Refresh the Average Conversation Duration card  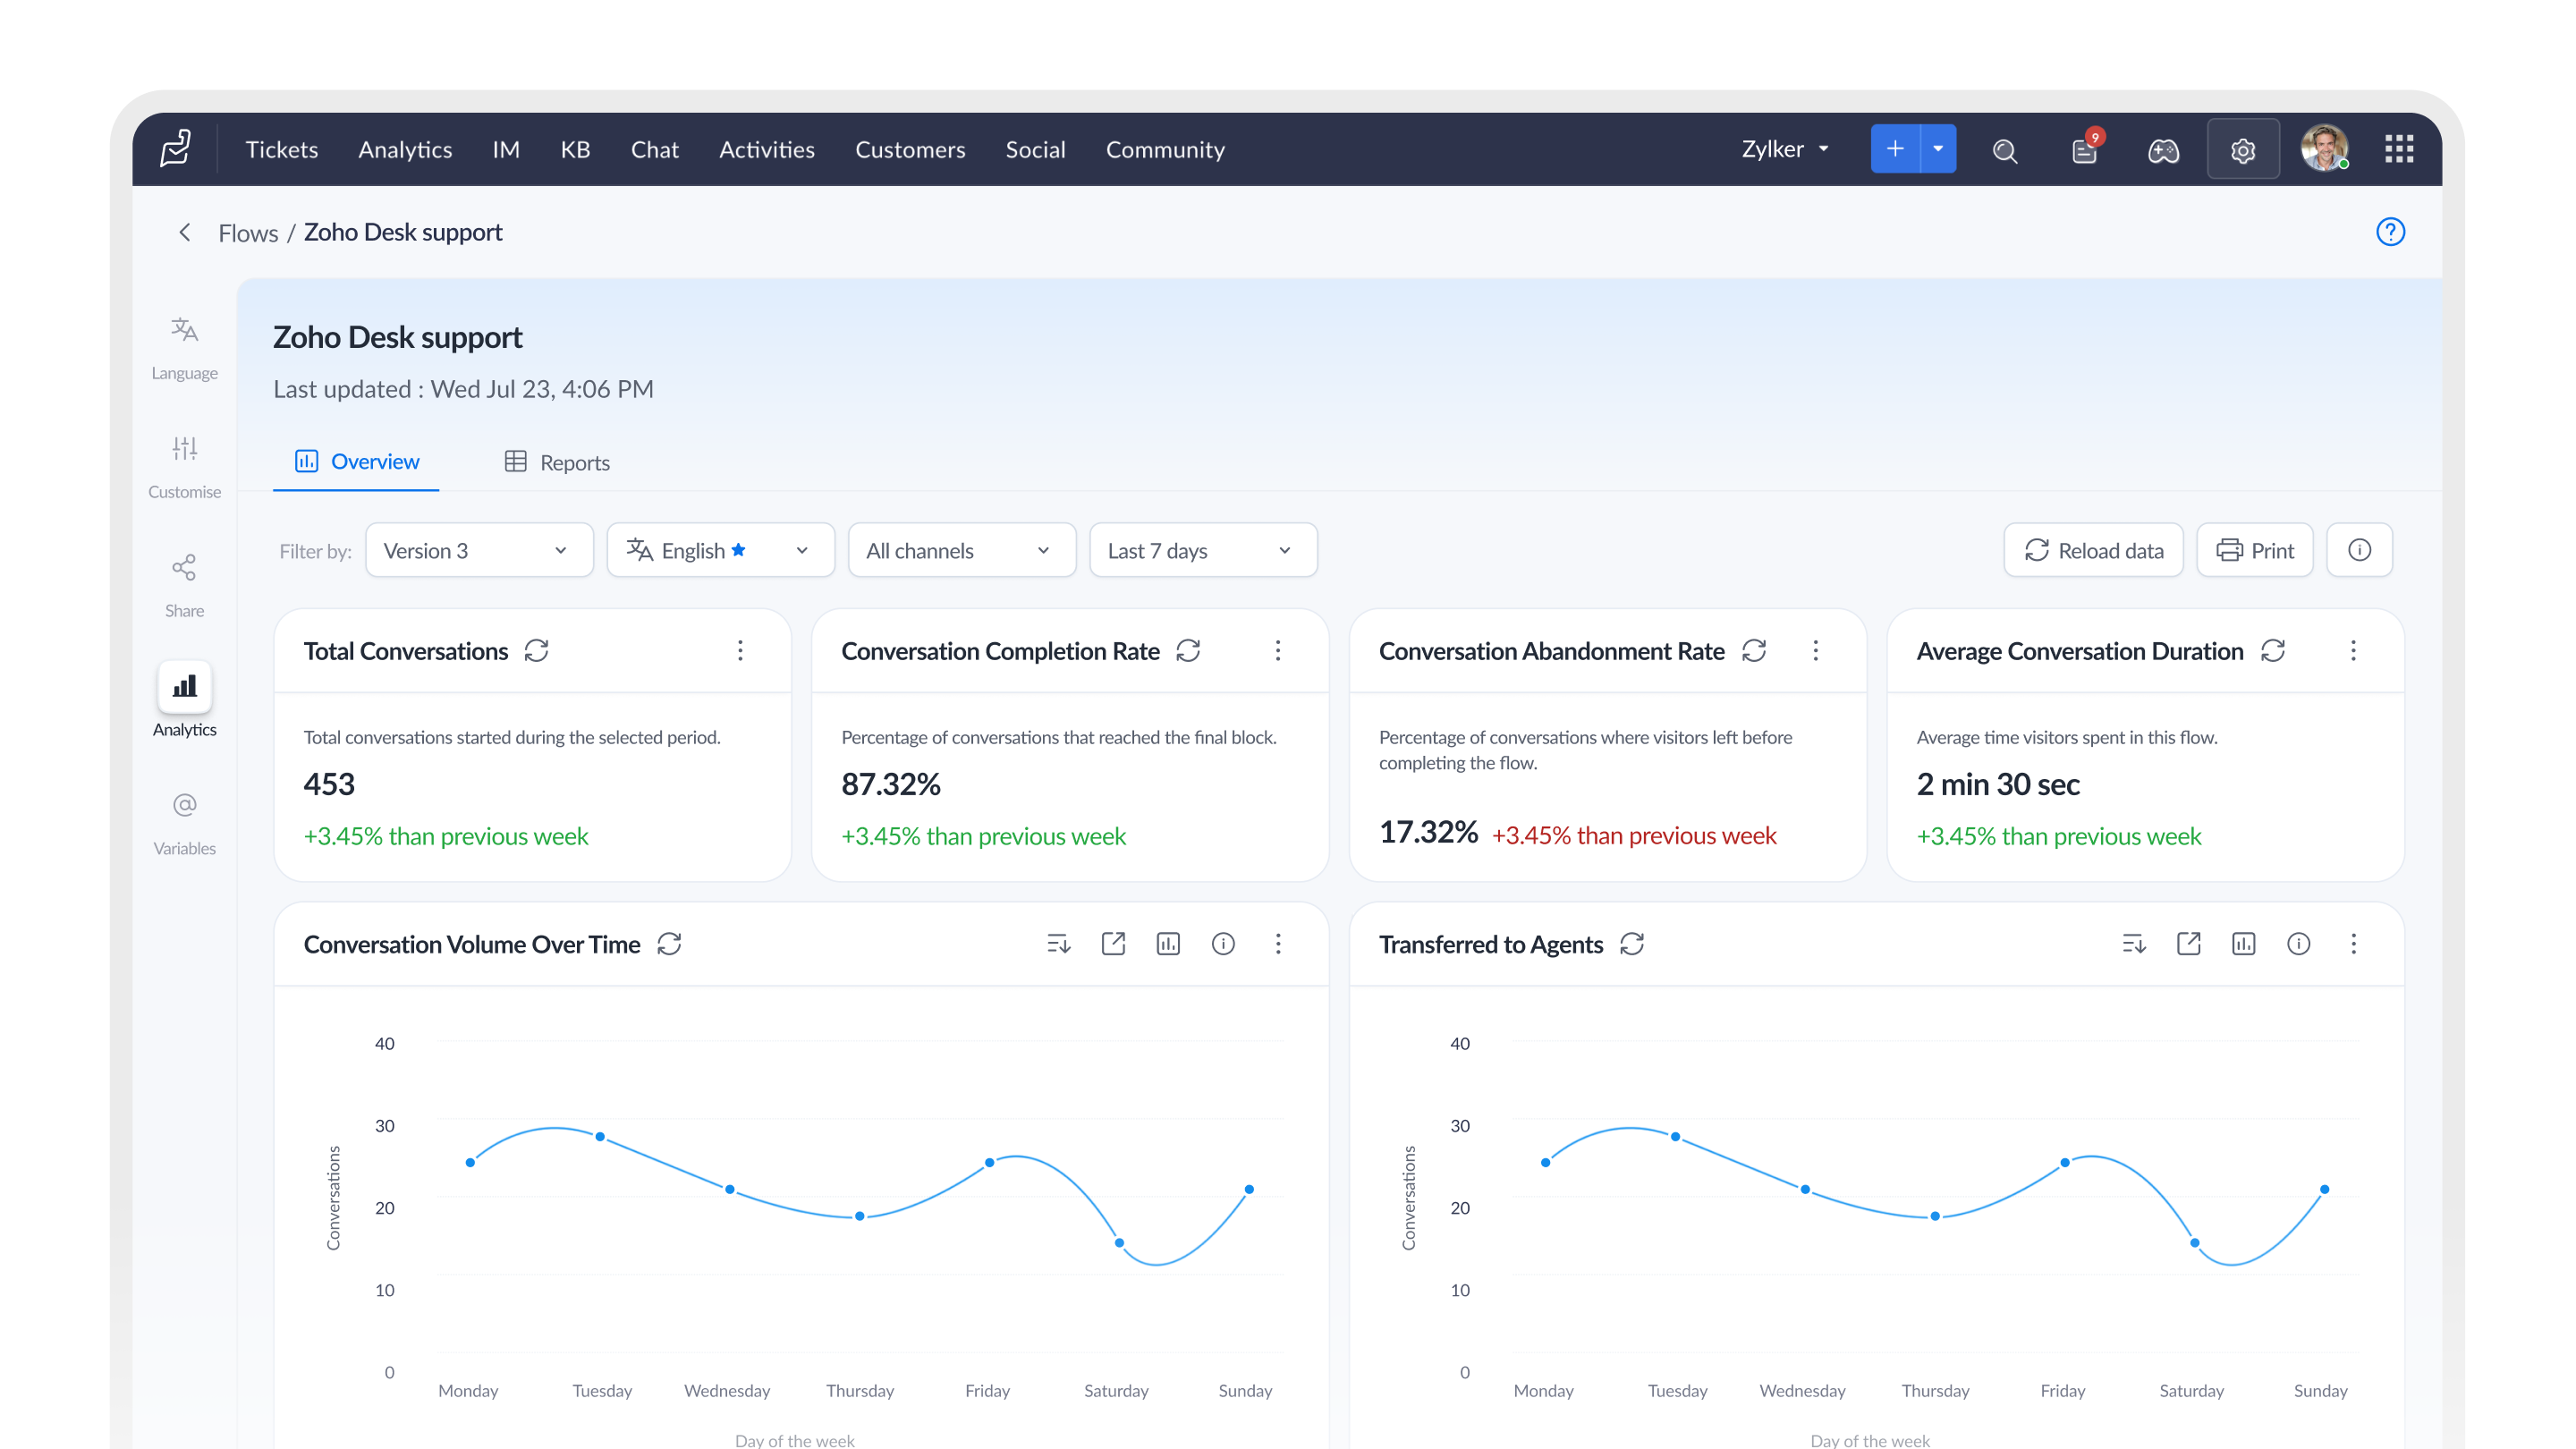(2273, 651)
